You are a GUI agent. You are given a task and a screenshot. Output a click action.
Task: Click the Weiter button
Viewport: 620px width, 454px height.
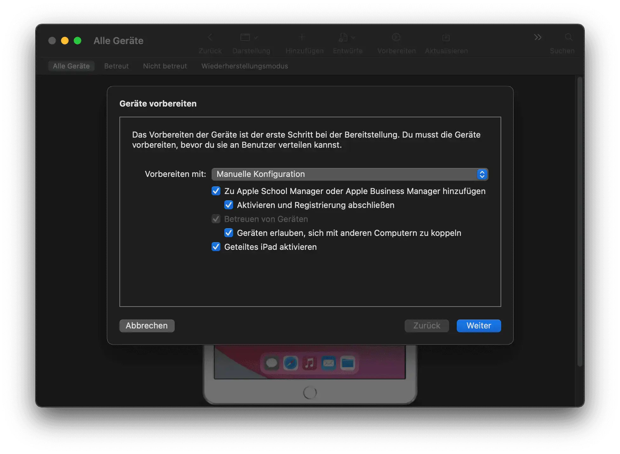[x=479, y=326]
